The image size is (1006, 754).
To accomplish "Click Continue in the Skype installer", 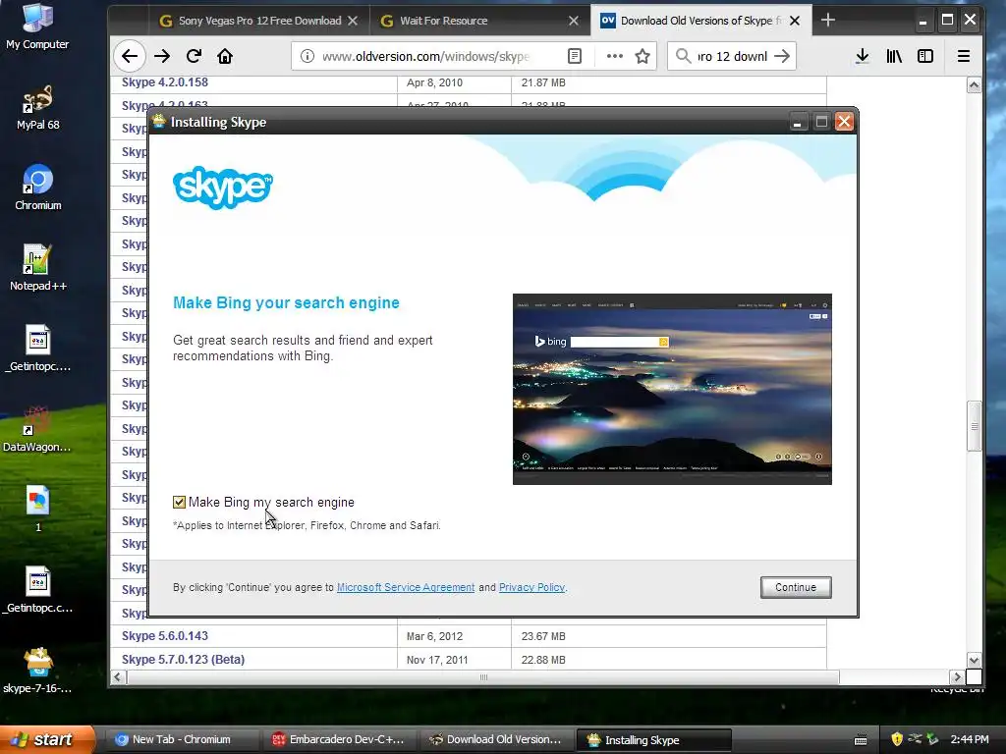I will pos(796,587).
